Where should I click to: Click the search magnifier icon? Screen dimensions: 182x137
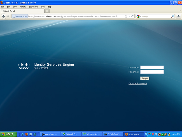(x=172, y=16)
